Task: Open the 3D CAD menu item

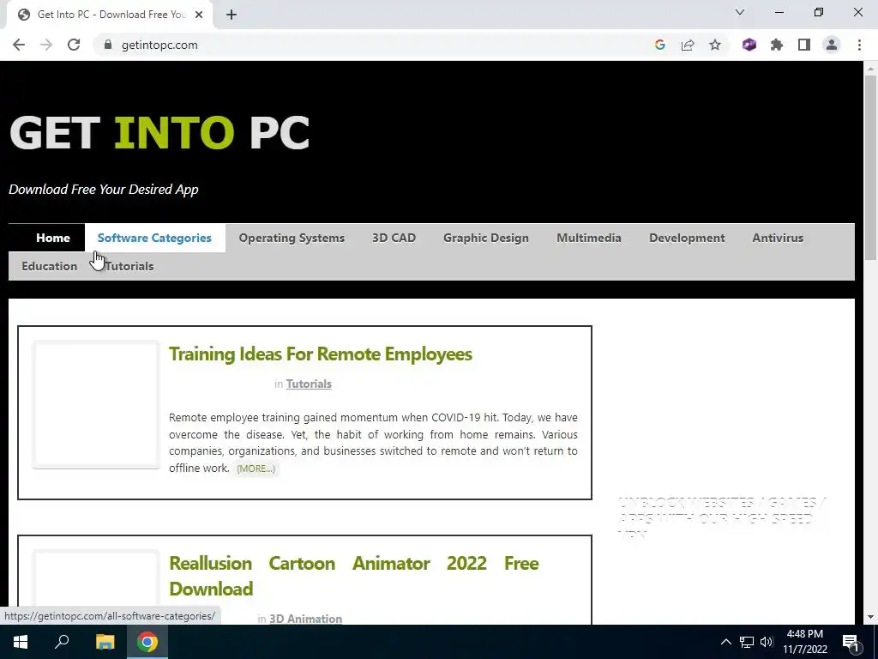Action: (x=394, y=238)
